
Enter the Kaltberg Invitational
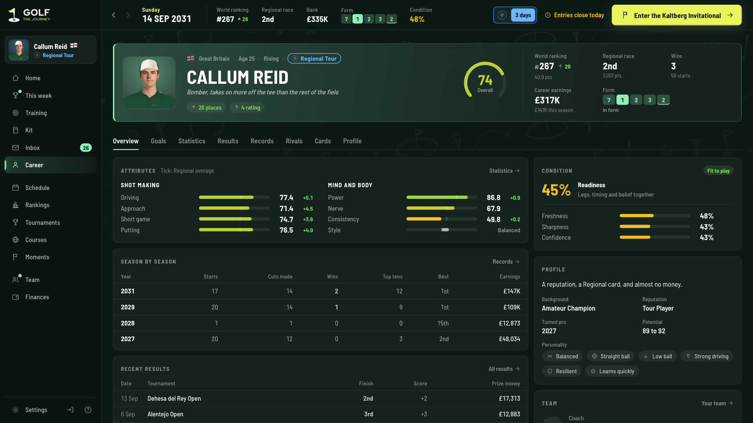(677, 15)
